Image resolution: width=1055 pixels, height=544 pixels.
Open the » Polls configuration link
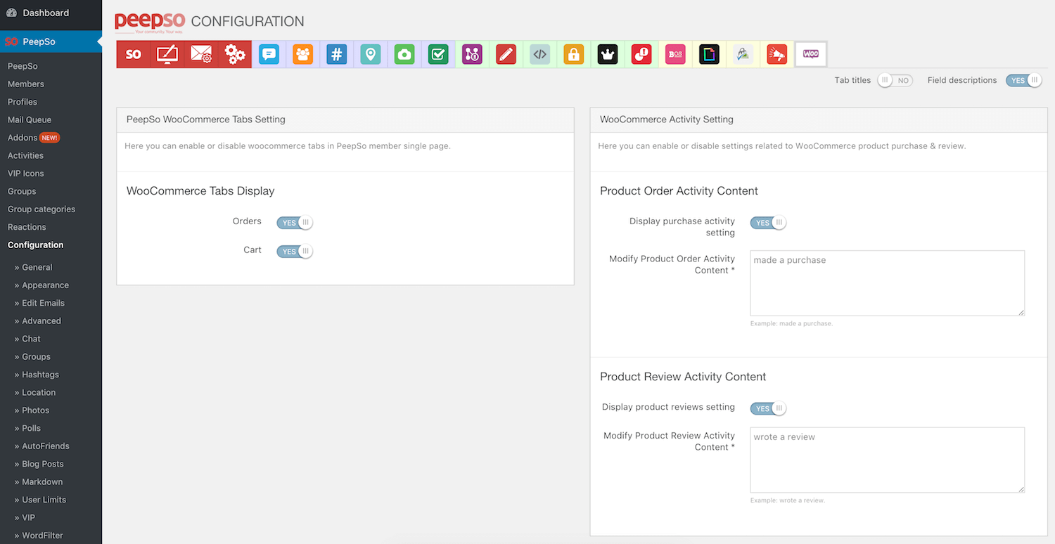(27, 428)
